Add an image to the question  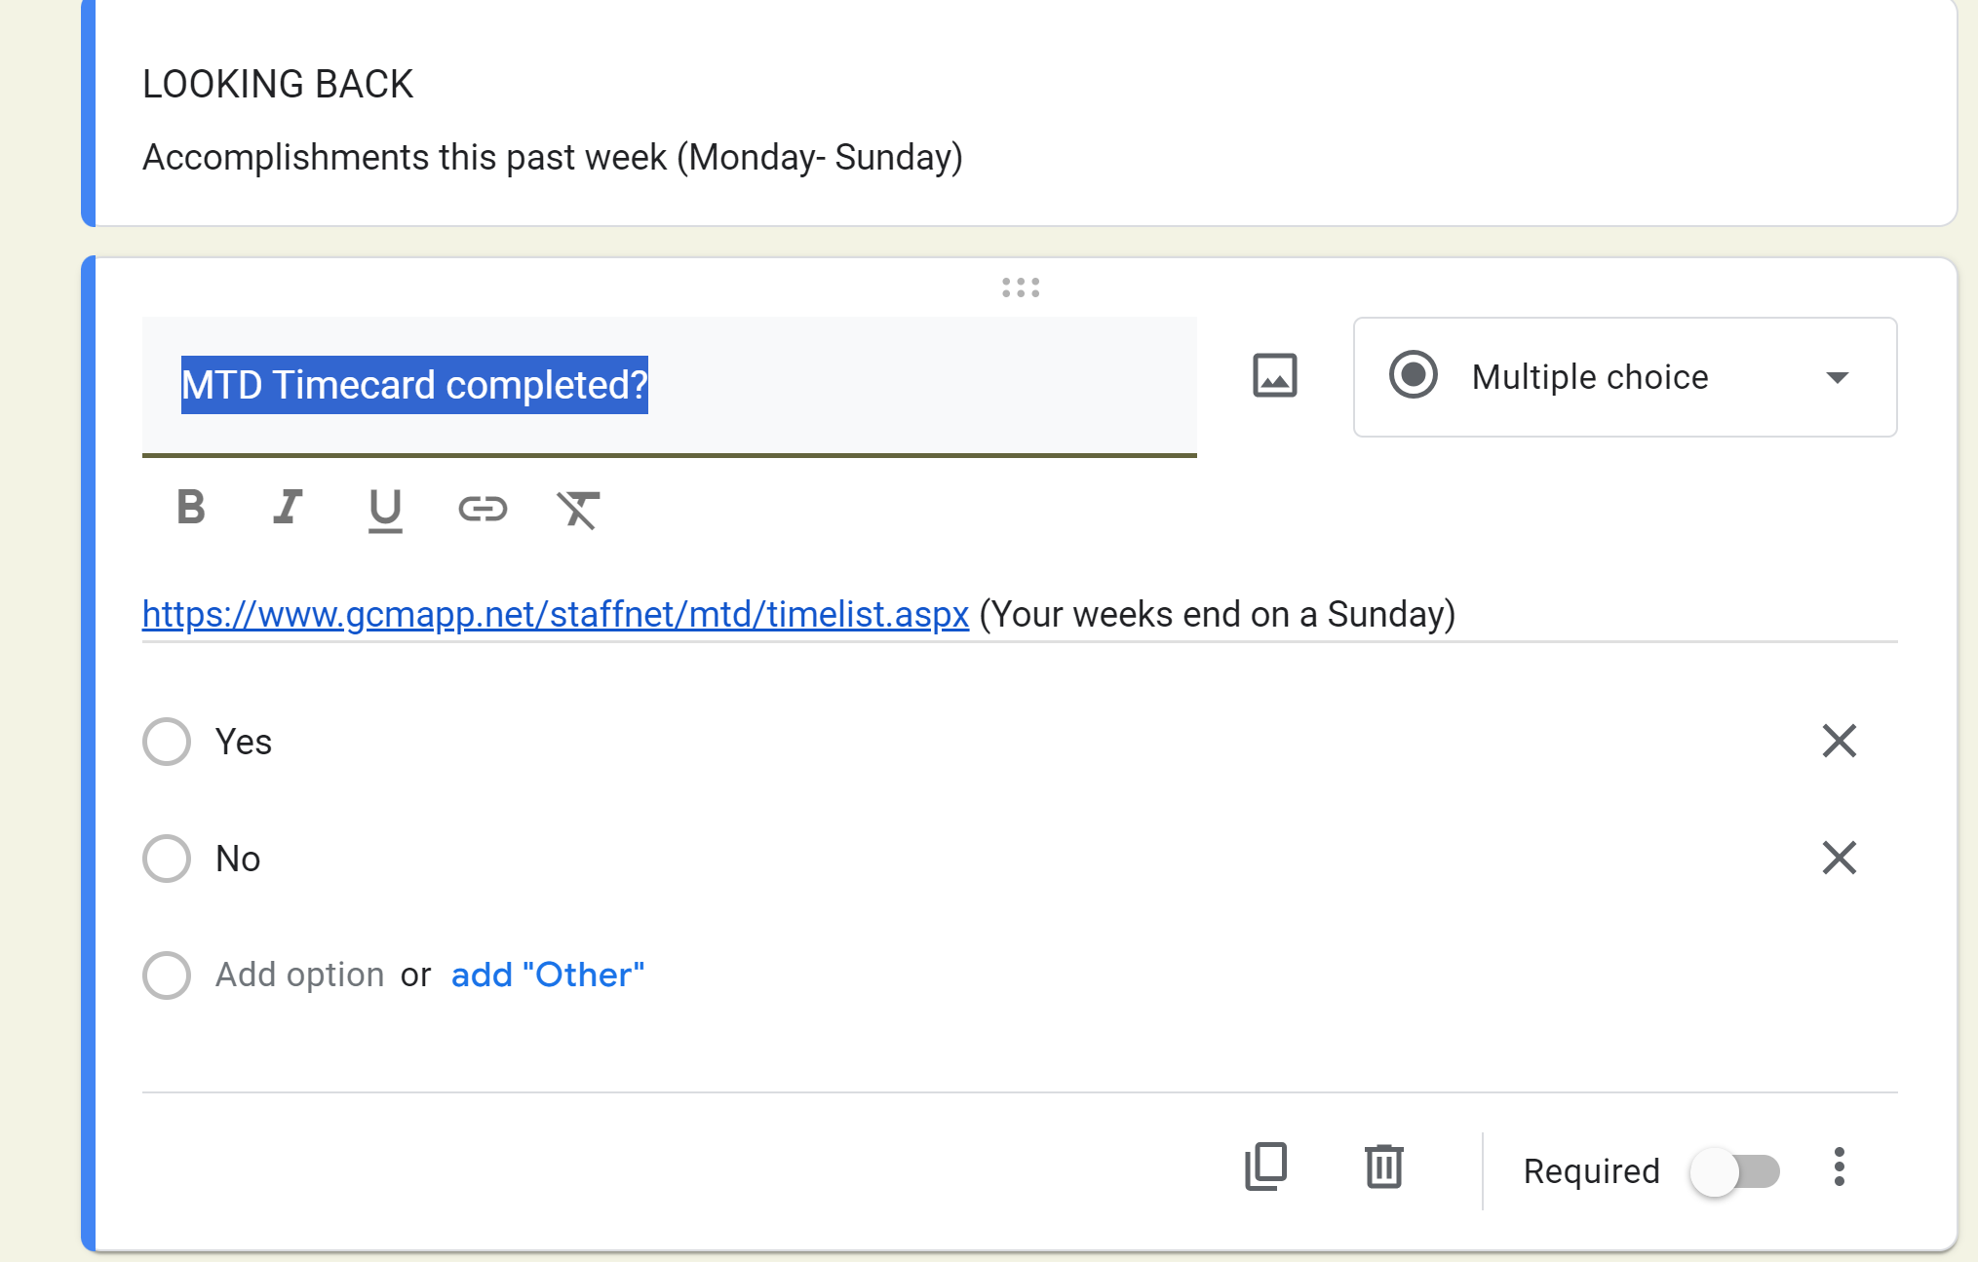1274,376
